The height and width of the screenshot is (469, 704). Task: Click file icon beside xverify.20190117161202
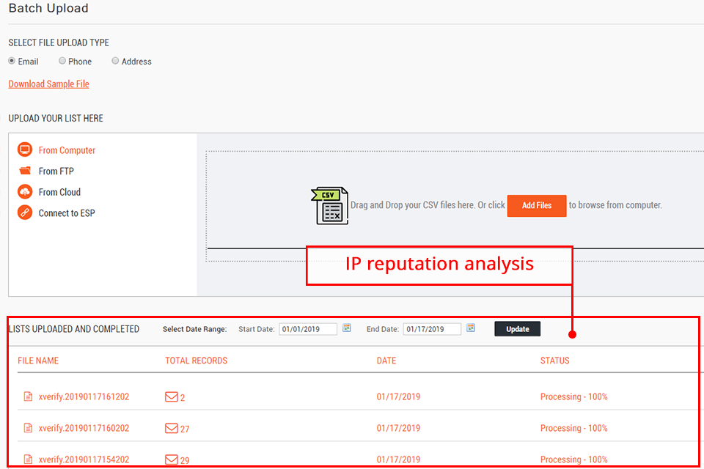(x=28, y=396)
